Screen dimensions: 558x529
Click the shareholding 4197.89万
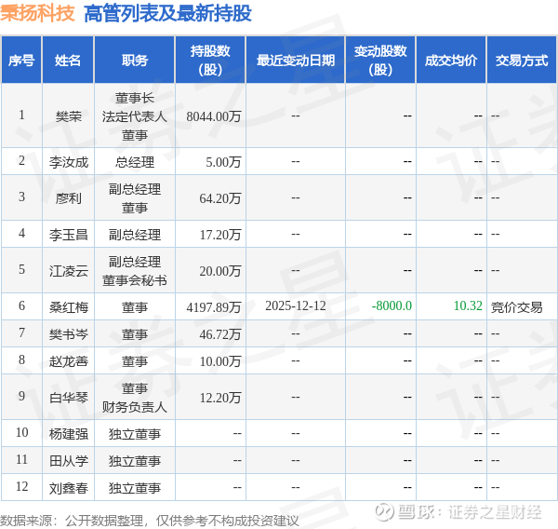(214, 307)
